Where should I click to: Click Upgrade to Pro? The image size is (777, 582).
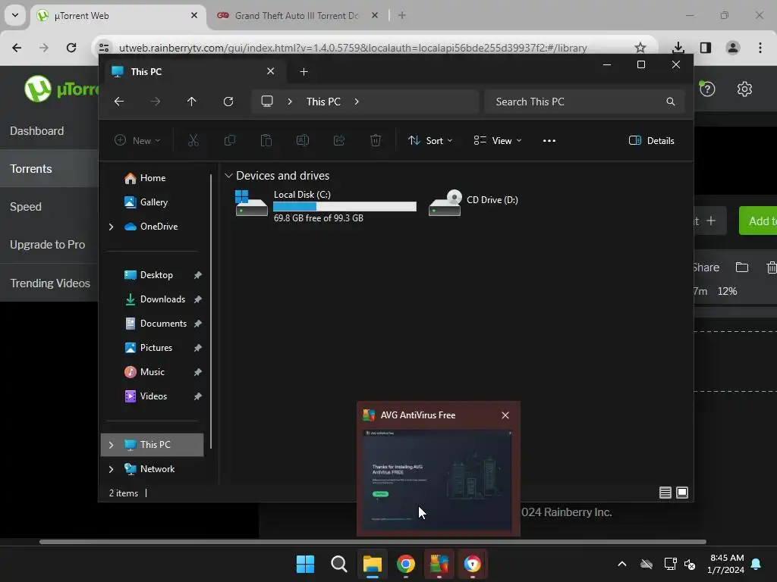(x=49, y=245)
